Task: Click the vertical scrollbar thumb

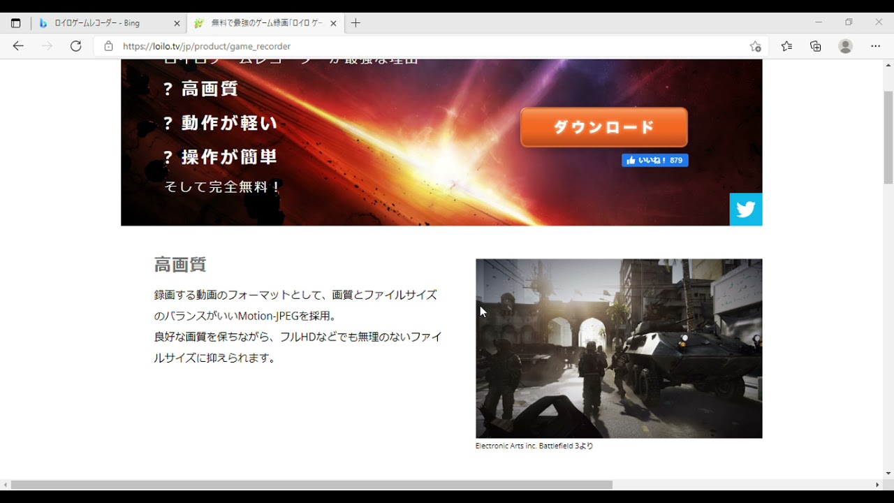Action: pos(888,137)
